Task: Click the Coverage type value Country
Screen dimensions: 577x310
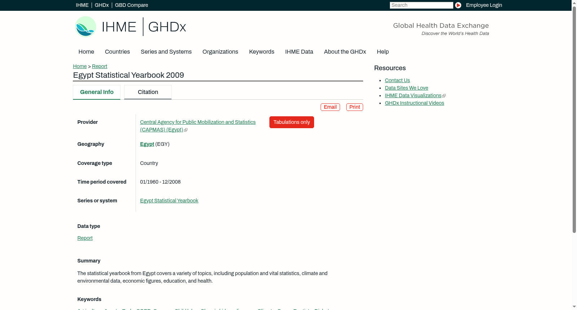Action: (149, 163)
